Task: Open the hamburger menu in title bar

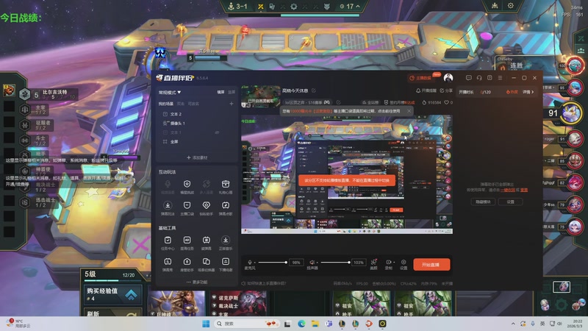Action: click(x=500, y=78)
